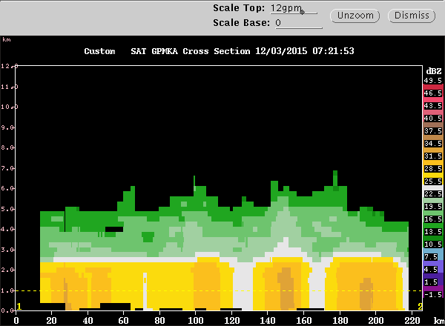Click the 7.5 dBZ light blue swatch
This screenshot has width=445, height=326.
pyautogui.click(x=432, y=257)
